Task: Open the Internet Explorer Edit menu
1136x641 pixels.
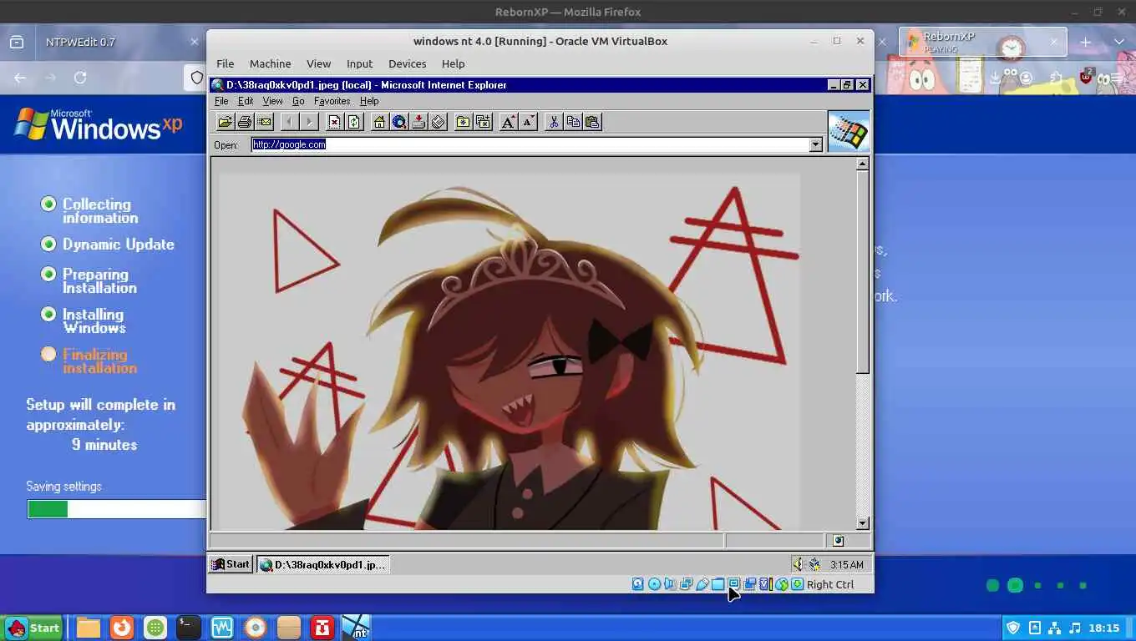Action: coord(246,101)
